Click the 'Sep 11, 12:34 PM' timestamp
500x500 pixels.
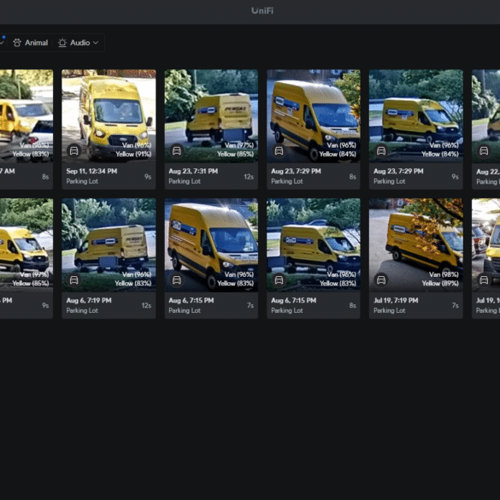[91, 171]
